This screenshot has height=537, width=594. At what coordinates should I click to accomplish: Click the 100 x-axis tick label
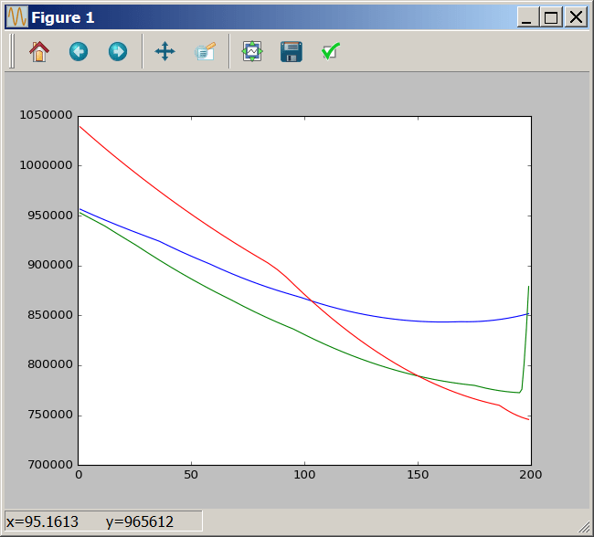point(304,475)
